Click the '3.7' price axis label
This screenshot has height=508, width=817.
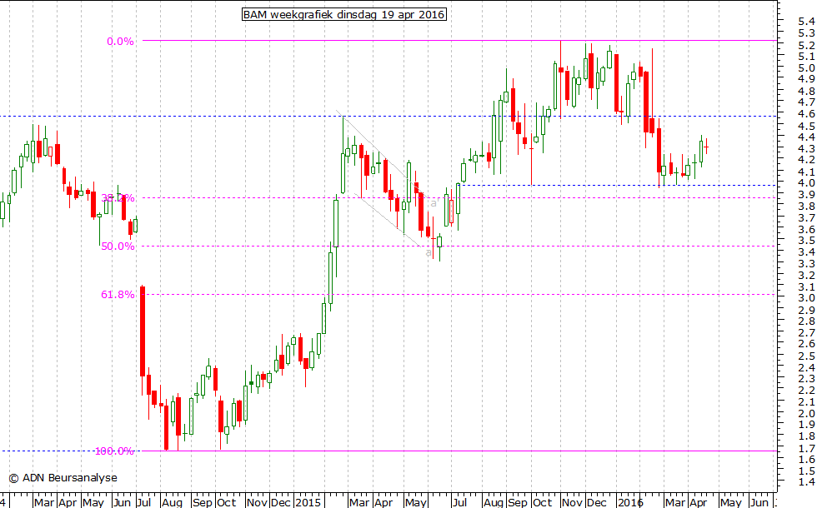[x=806, y=217]
